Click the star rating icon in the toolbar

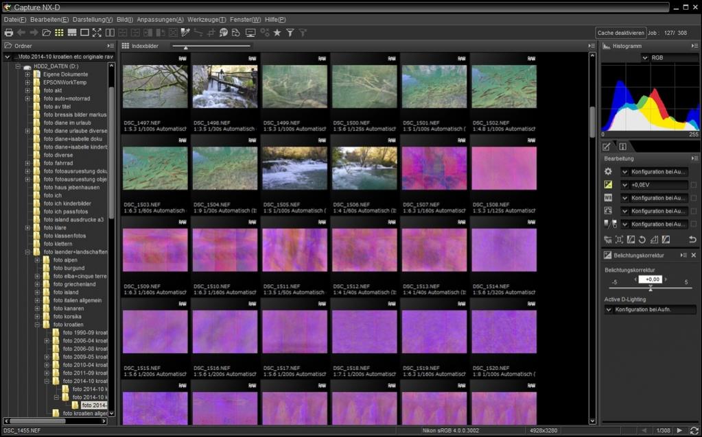277,33
